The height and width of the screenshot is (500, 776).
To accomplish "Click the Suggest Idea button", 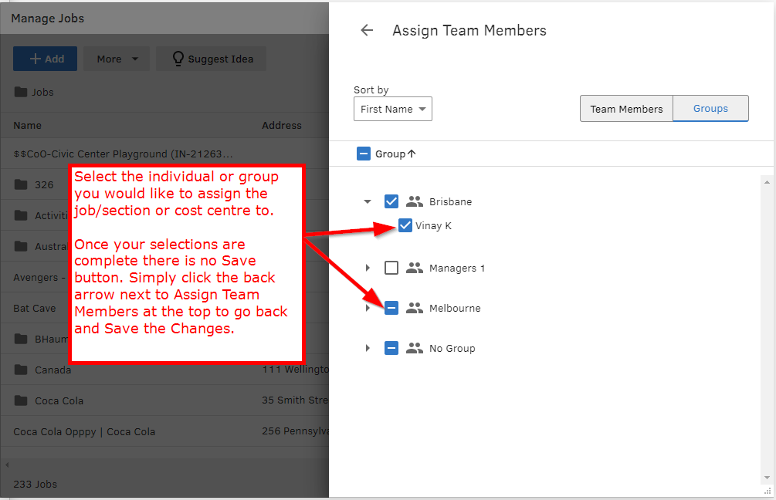I will point(212,59).
